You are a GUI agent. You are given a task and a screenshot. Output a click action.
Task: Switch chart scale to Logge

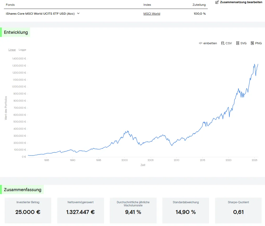(x=22, y=50)
